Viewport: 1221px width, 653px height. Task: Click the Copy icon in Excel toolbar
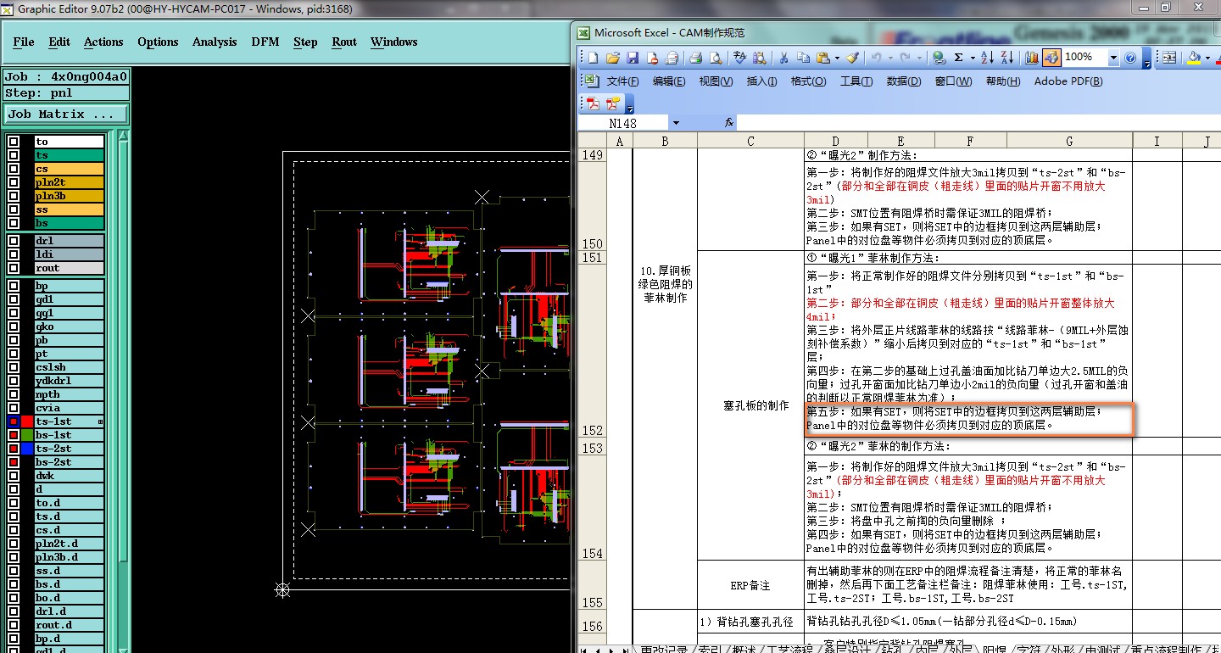tap(803, 58)
